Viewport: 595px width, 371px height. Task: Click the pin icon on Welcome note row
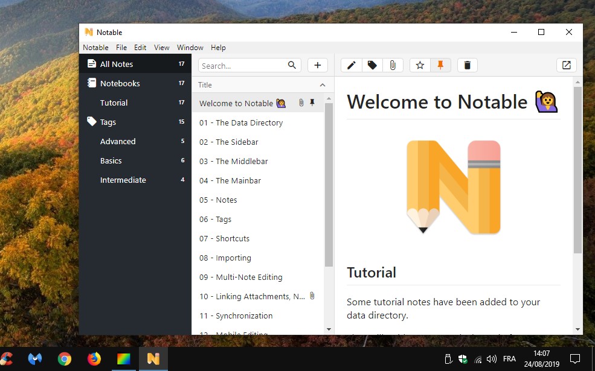pyautogui.click(x=312, y=103)
